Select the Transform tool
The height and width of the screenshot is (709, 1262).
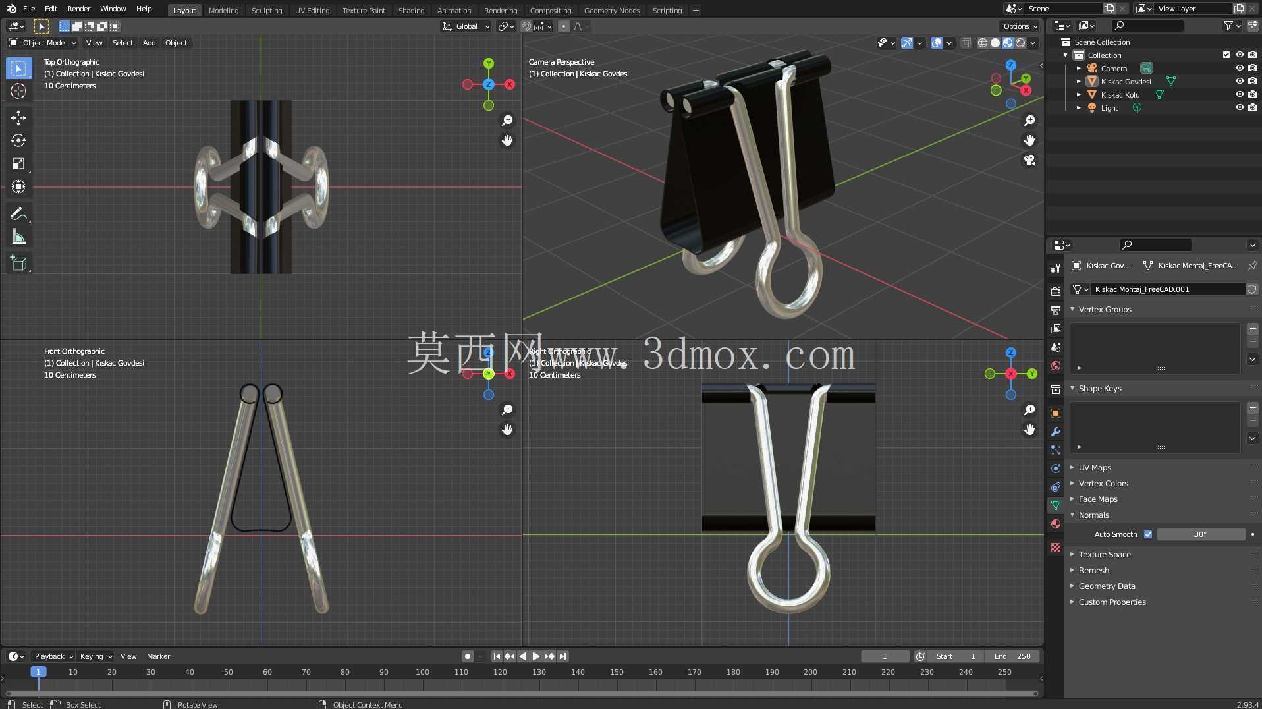coord(18,186)
